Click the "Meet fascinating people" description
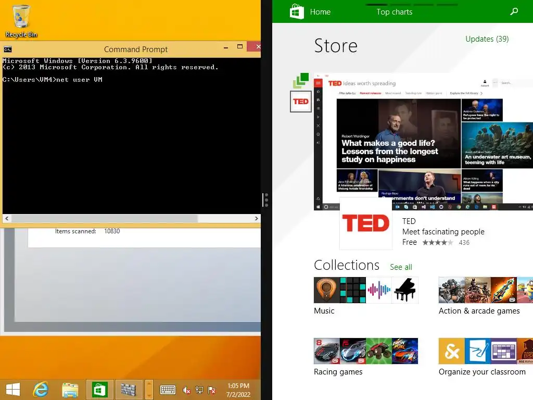 [443, 232]
